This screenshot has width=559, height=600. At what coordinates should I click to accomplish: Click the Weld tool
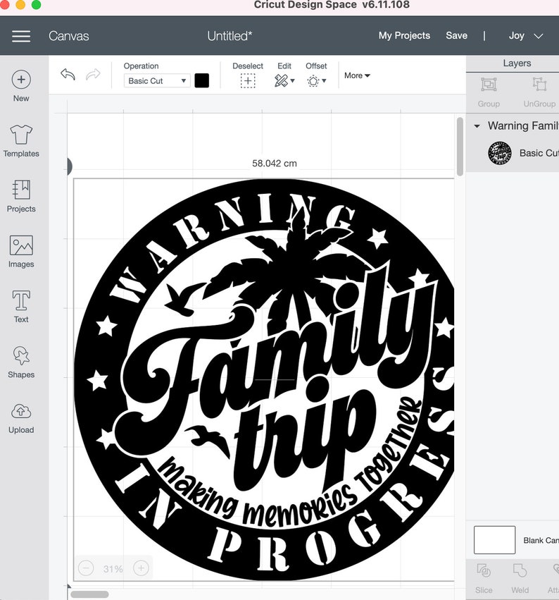click(520, 570)
